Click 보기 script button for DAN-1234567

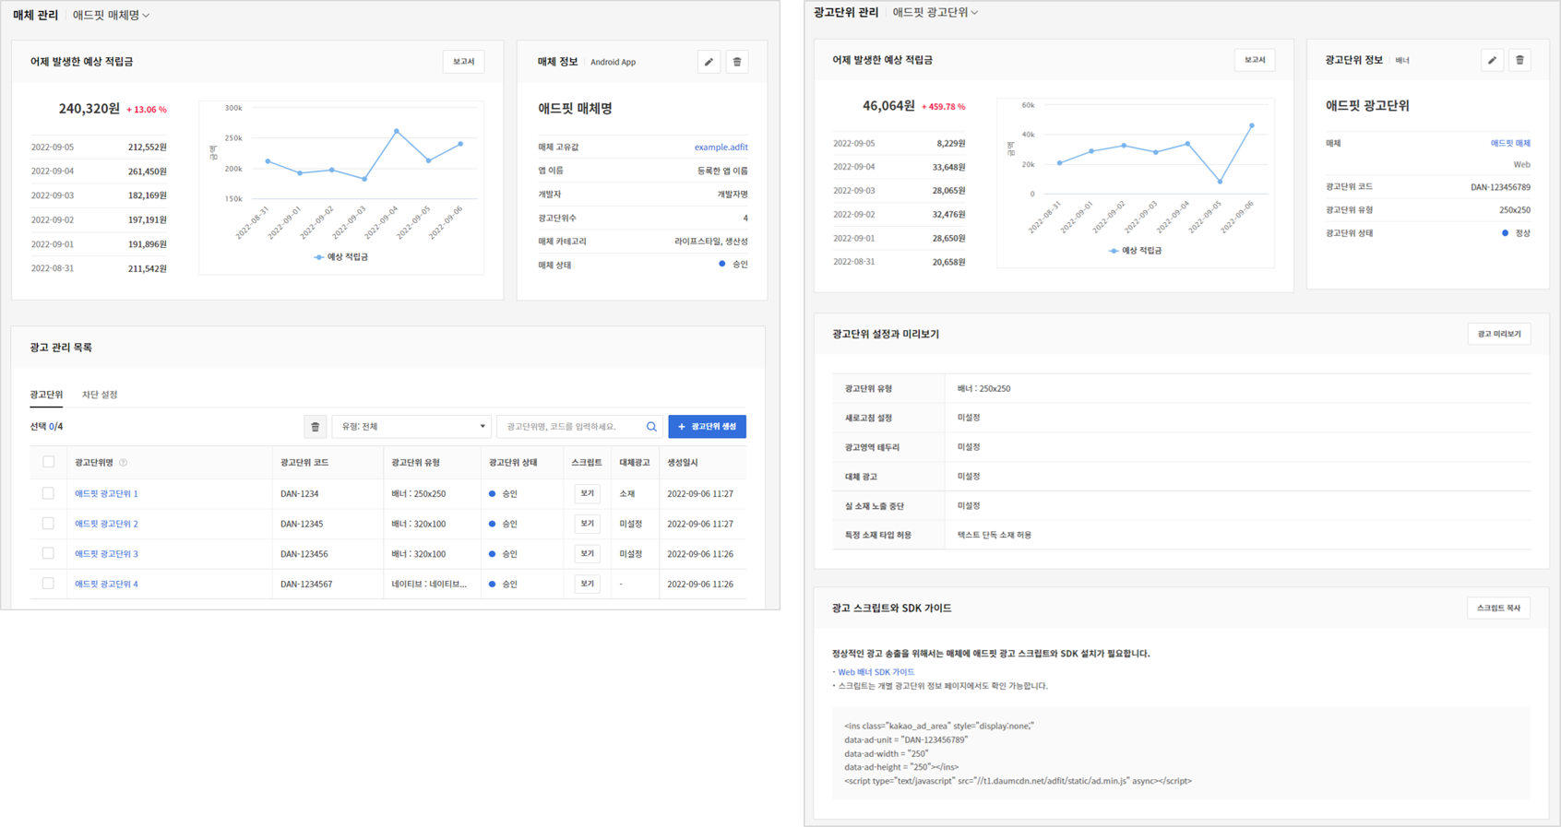pos(587,584)
